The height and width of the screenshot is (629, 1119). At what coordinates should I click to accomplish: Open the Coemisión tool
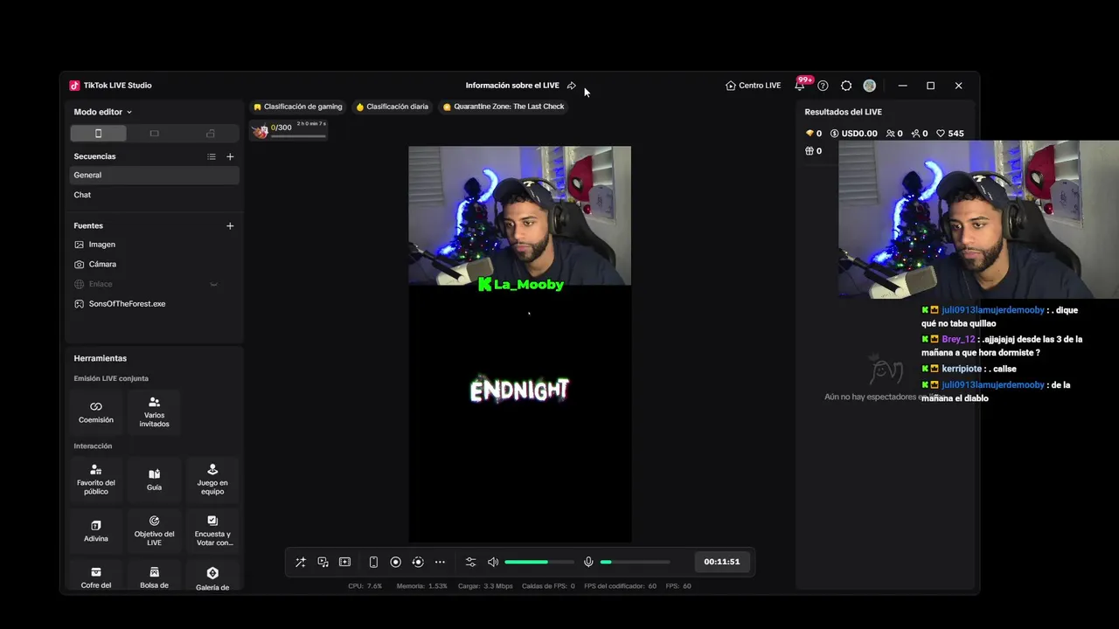click(x=96, y=411)
